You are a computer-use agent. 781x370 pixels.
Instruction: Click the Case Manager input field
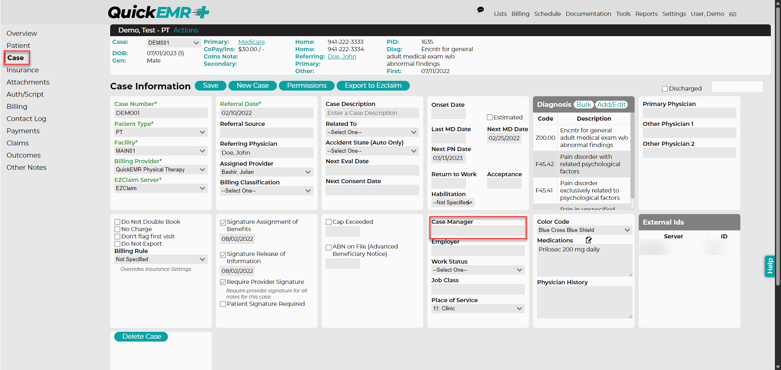[x=478, y=232]
